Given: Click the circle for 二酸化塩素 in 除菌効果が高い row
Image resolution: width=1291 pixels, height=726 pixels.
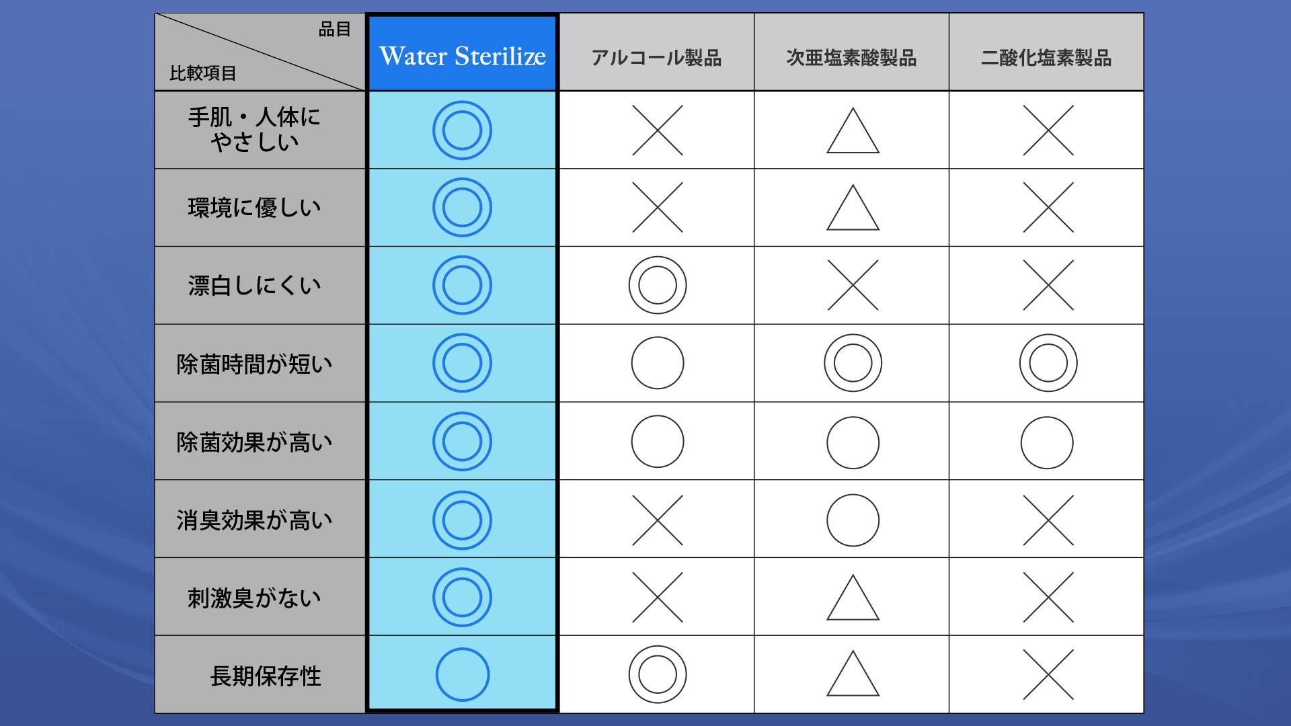Looking at the screenshot, I should click(1047, 442).
